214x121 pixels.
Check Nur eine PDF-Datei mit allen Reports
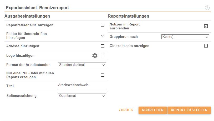(x=103, y=75)
